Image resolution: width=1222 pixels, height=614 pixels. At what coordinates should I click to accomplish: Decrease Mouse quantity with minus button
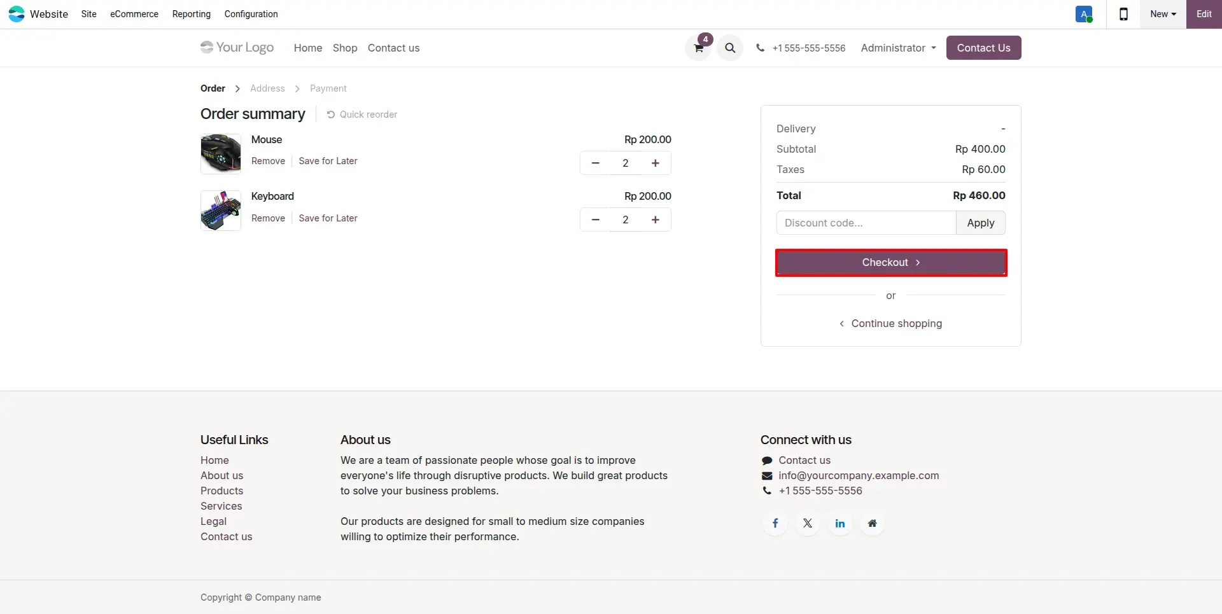point(595,163)
